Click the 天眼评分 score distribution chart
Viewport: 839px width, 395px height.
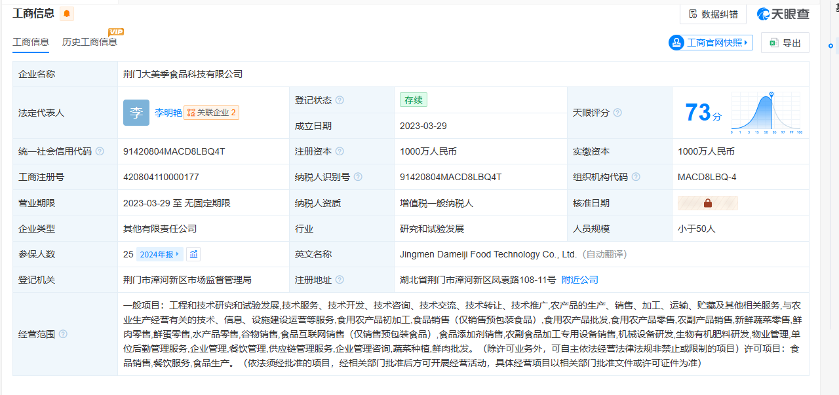[x=766, y=113]
